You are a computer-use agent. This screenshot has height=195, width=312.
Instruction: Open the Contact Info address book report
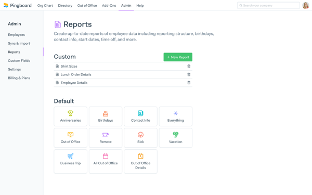point(140,116)
